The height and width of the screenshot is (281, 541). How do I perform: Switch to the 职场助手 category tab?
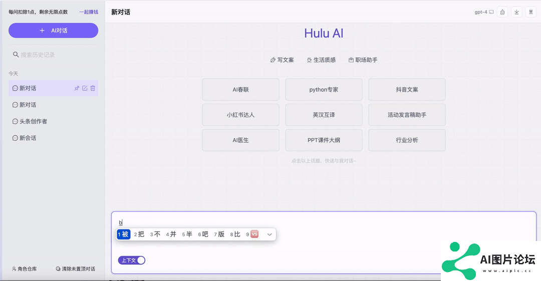(363, 60)
